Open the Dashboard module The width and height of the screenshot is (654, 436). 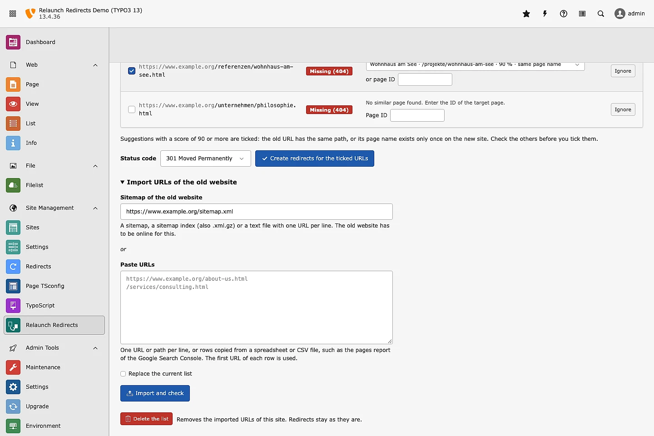click(54, 42)
